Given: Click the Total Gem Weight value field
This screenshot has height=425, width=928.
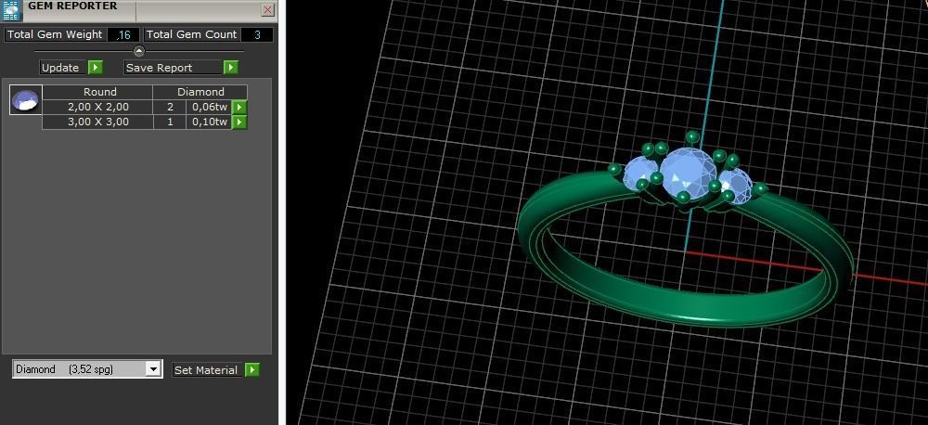Looking at the screenshot, I should [123, 35].
